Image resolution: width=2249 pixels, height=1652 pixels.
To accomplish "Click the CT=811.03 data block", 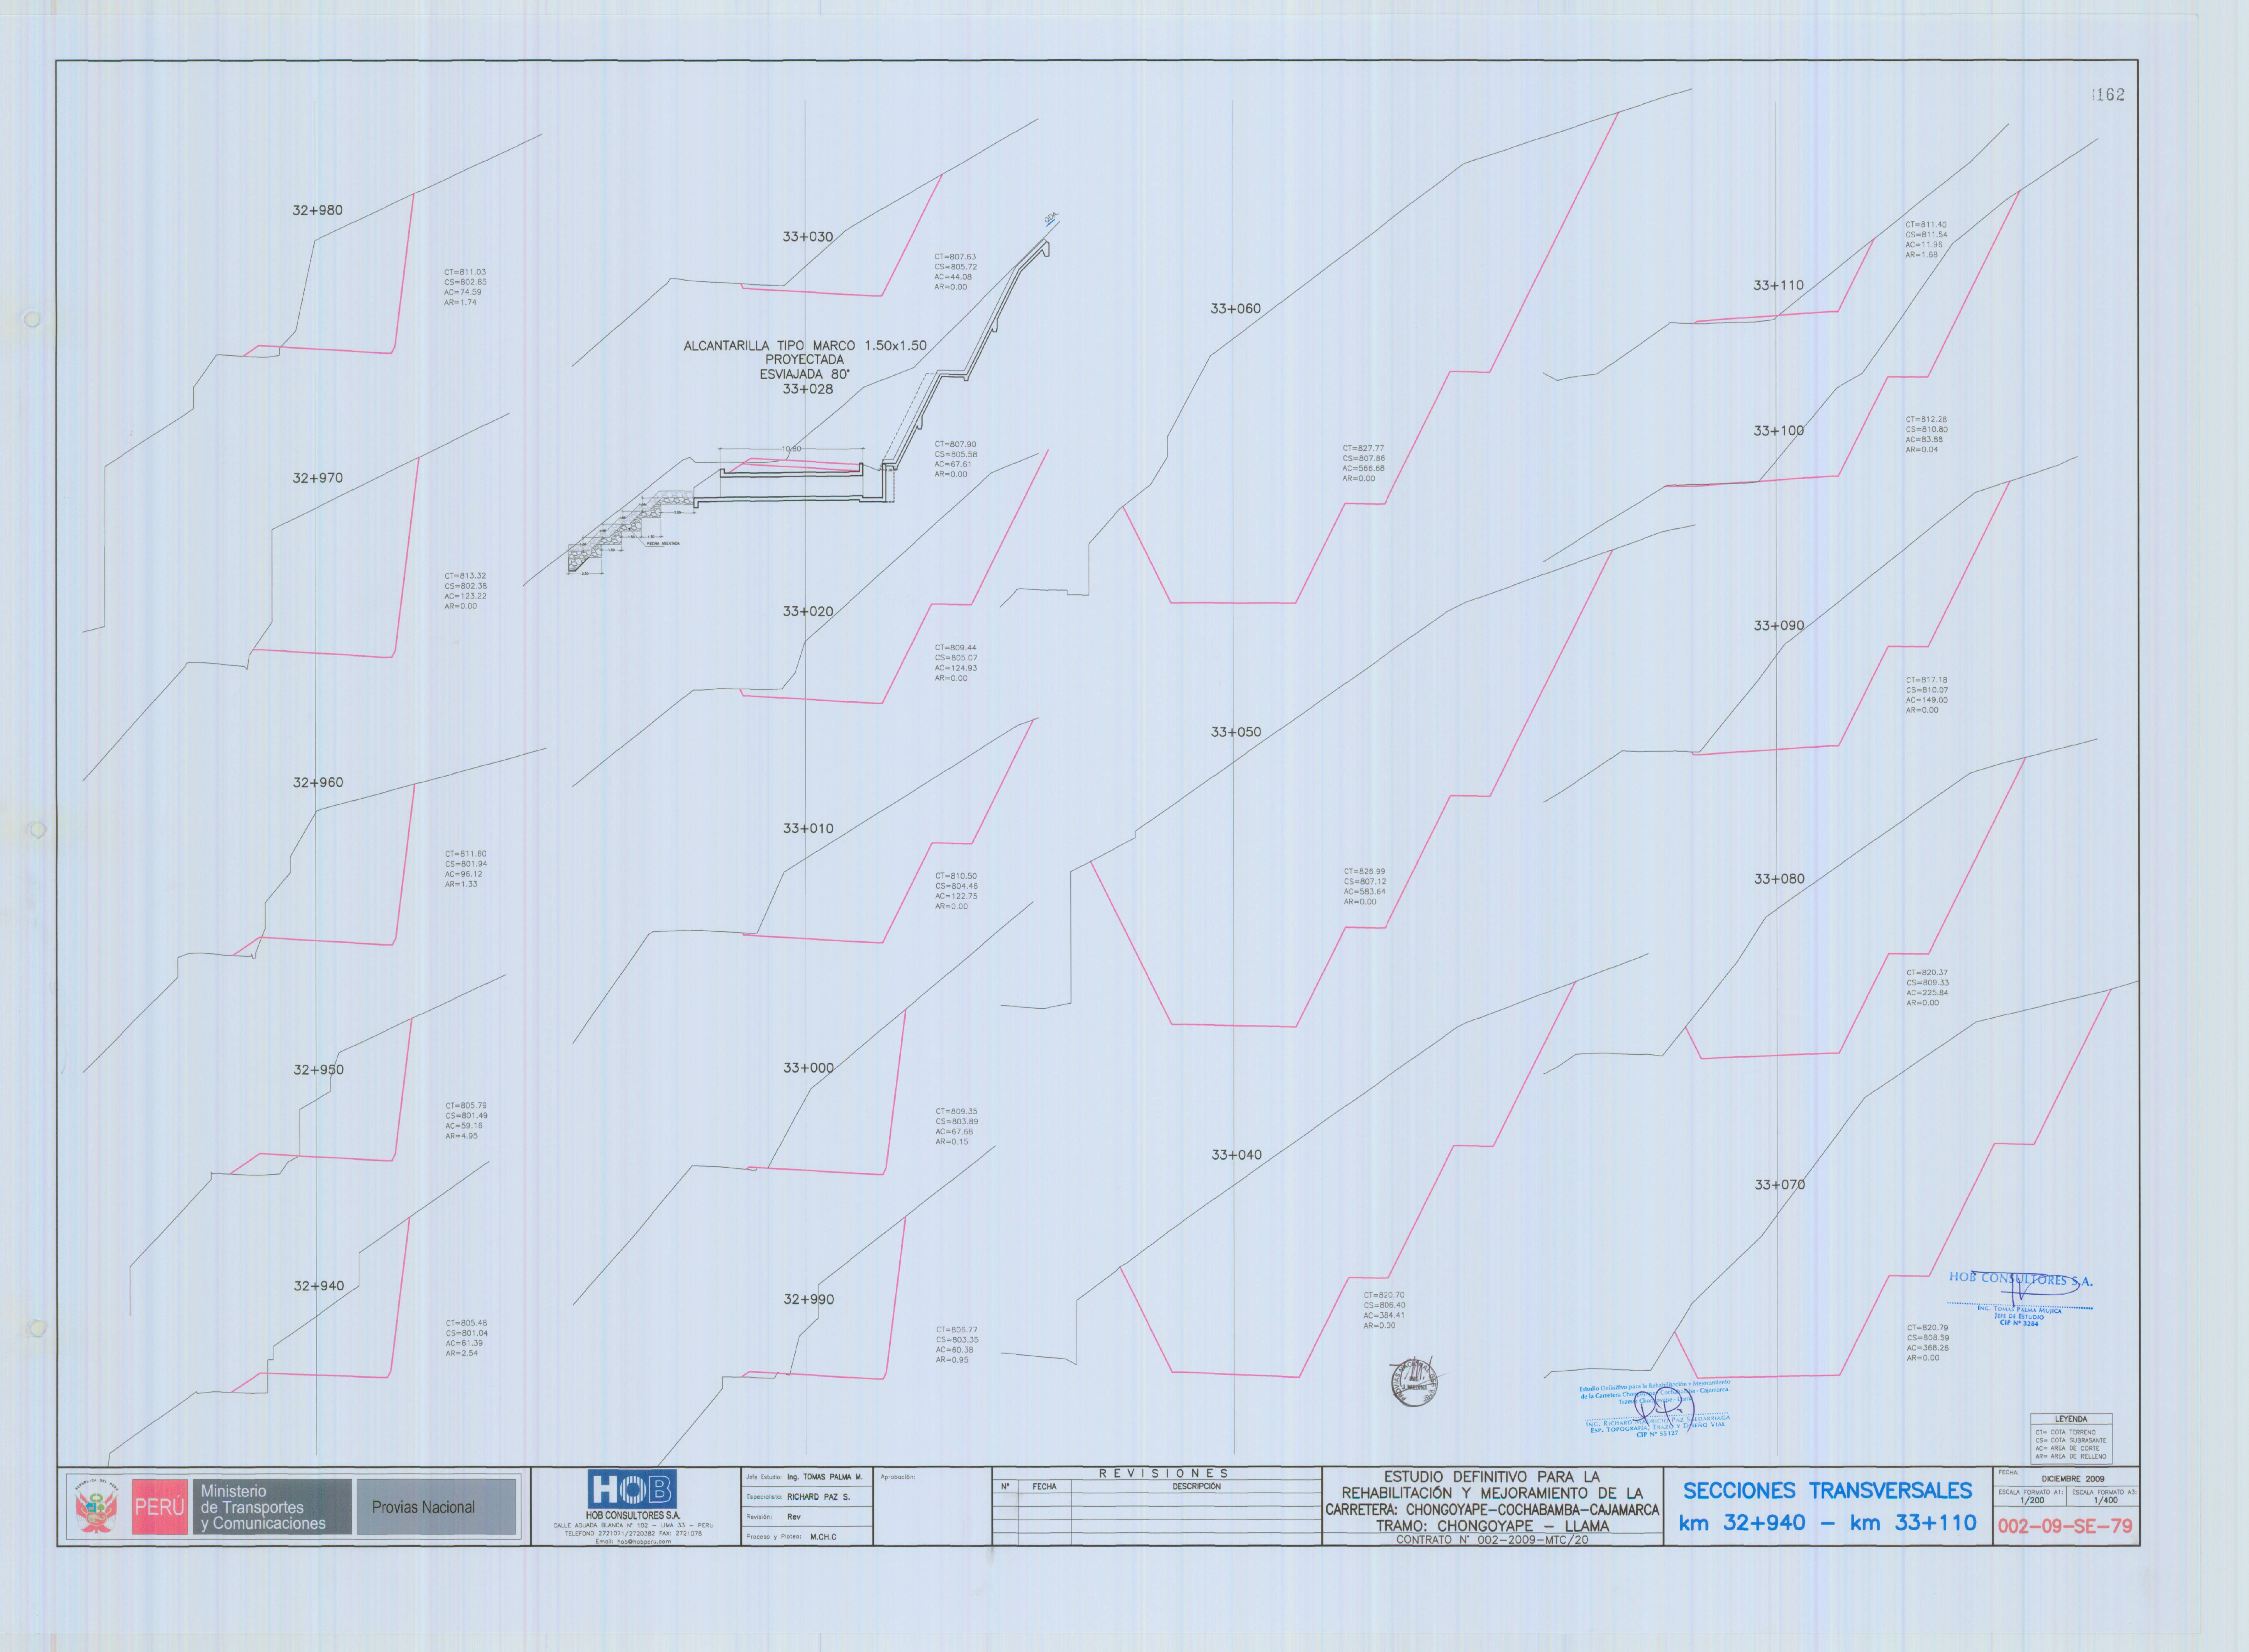I will coord(466,287).
